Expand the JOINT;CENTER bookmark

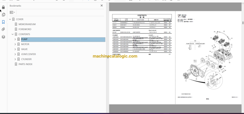coord(15,54)
